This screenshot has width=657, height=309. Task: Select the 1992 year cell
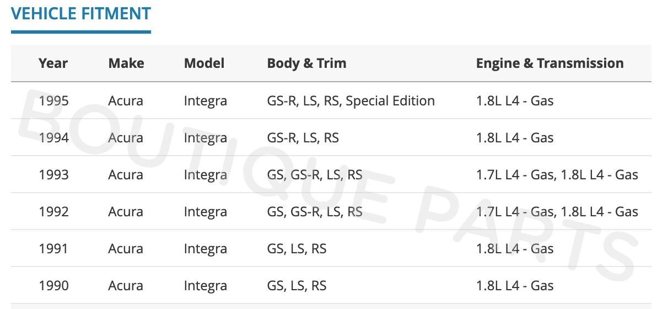coord(54,212)
